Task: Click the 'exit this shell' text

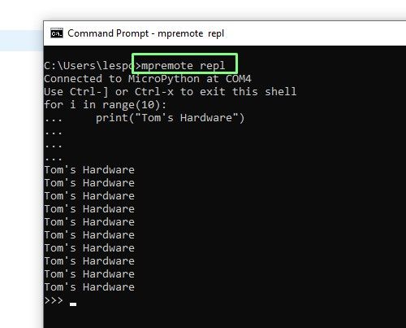Action: (248, 92)
